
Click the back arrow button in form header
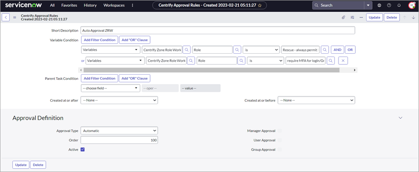[x=6, y=18]
